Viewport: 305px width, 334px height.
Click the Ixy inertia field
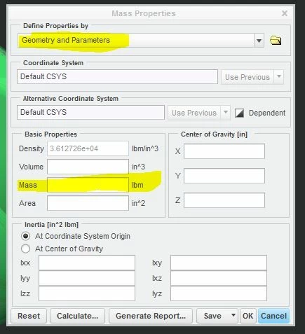coord(219,263)
